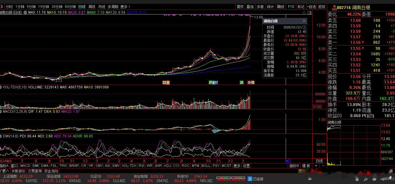Screen dimensions: 395x184
Task: Select the KDJ indicator tab
Action: 167,166
